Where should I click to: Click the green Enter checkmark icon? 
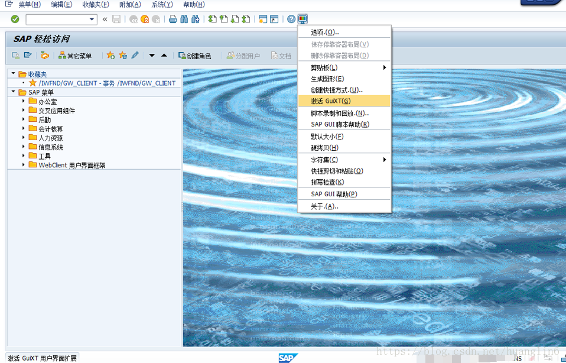(x=15, y=19)
